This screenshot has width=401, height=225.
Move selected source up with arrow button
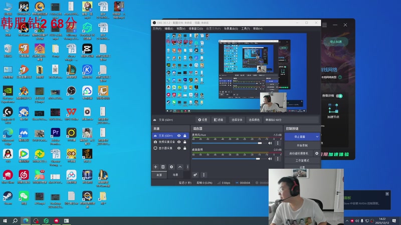pyautogui.click(x=180, y=167)
